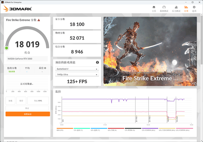Click the 监控 monitoring heading
This screenshot has height=142, width=203.
pyautogui.click(x=58, y=92)
